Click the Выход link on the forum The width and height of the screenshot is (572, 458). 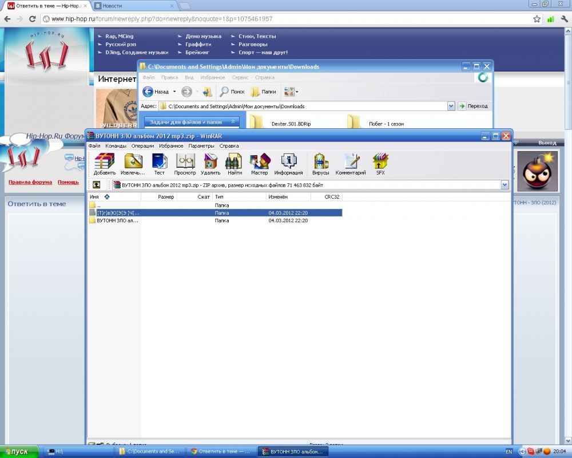(547, 143)
